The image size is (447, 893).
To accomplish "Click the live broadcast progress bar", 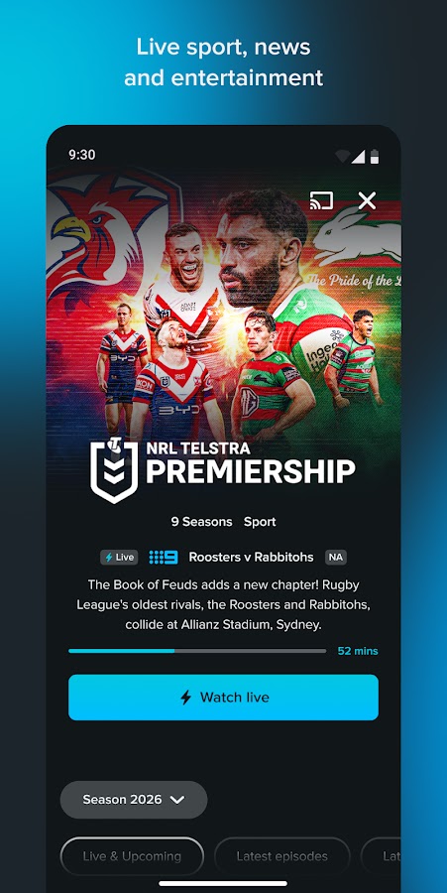I will coord(197,650).
